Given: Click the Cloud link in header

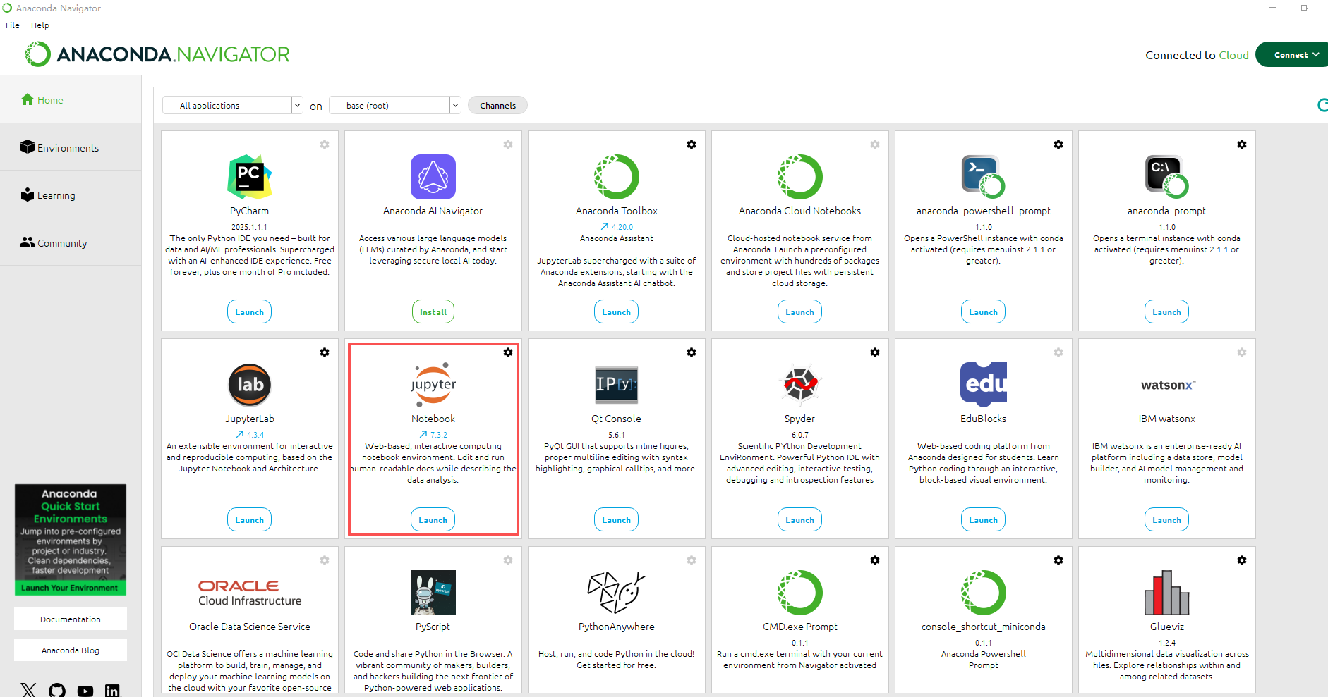Looking at the screenshot, I should pos(1233,55).
